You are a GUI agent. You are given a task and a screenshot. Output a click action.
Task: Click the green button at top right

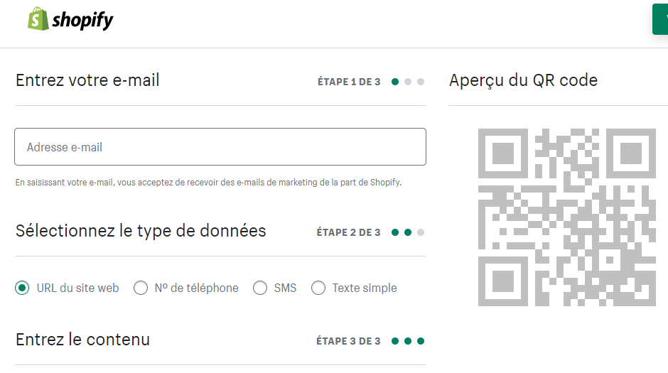pyautogui.click(x=660, y=19)
